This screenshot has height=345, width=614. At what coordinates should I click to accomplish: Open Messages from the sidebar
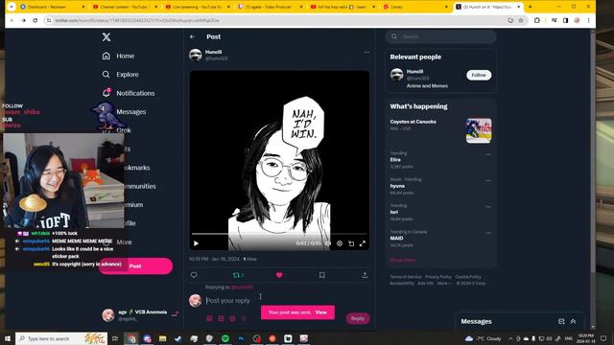[x=130, y=112]
